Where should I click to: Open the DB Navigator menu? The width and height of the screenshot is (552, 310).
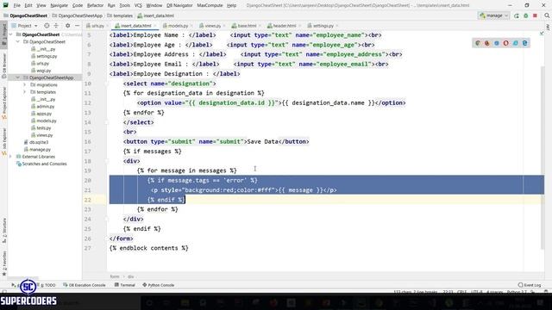pyautogui.click(x=179, y=5)
